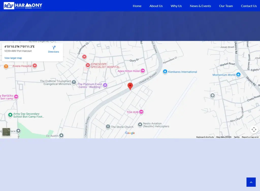
Task: Click The Stone Church marker
Action: pyautogui.click(x=108, y=127)
